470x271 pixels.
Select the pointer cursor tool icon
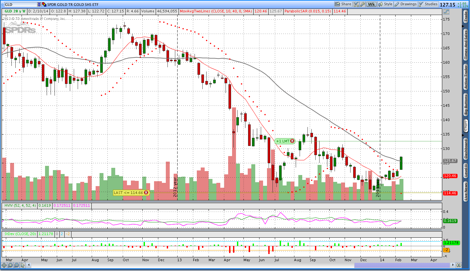click(23, 265)
